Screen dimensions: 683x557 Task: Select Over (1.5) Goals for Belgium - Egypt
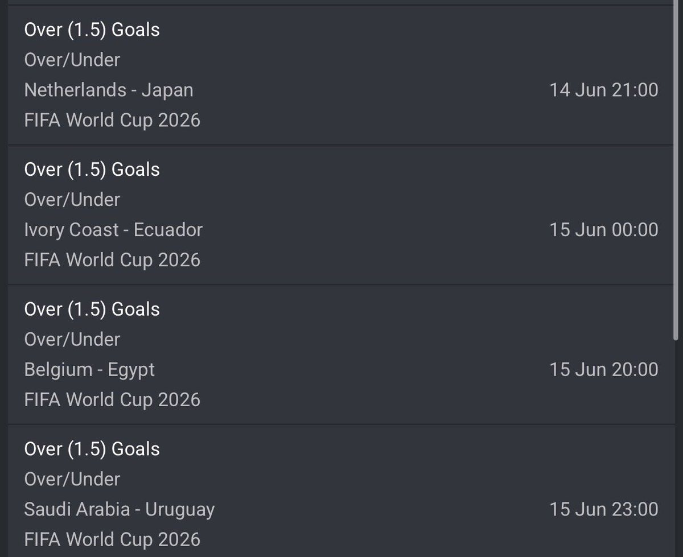(92, 310)
